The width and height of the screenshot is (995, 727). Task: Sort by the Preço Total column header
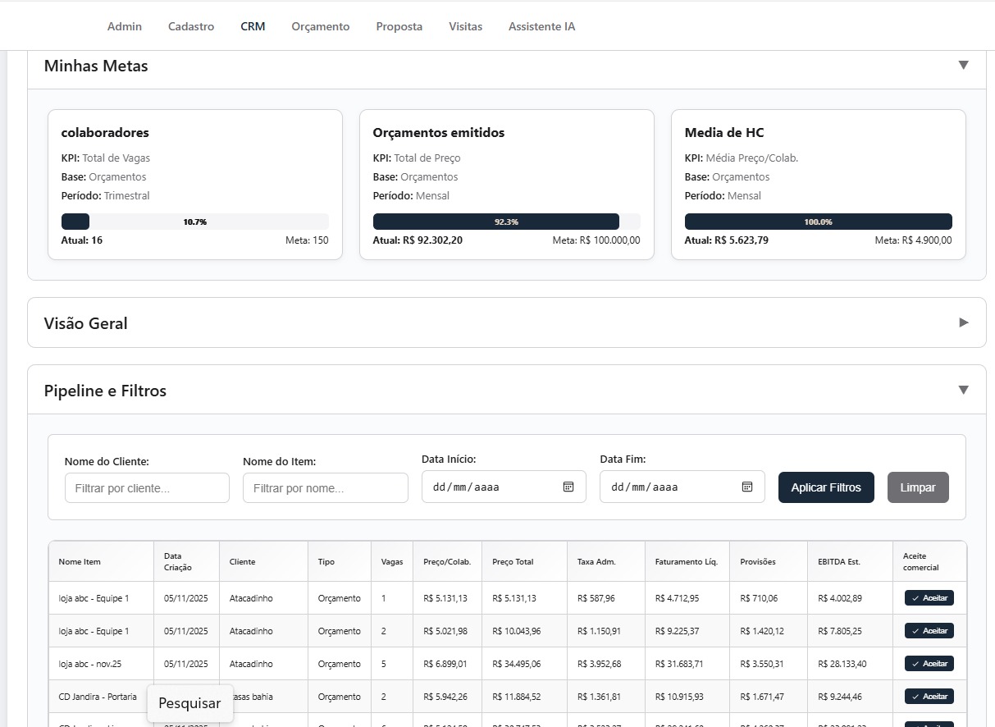[513, 562]
